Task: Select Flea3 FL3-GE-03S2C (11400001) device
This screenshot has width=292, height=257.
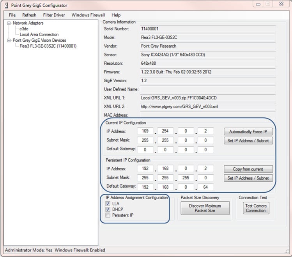Action: click(x=48, y=46)
